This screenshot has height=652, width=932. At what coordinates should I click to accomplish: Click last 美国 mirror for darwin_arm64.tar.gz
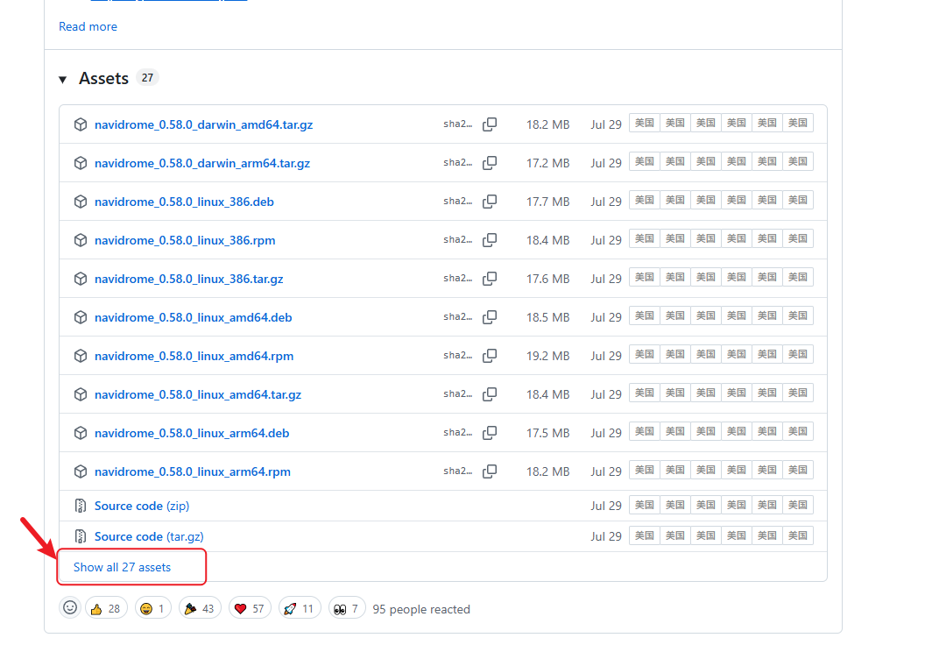798,162
